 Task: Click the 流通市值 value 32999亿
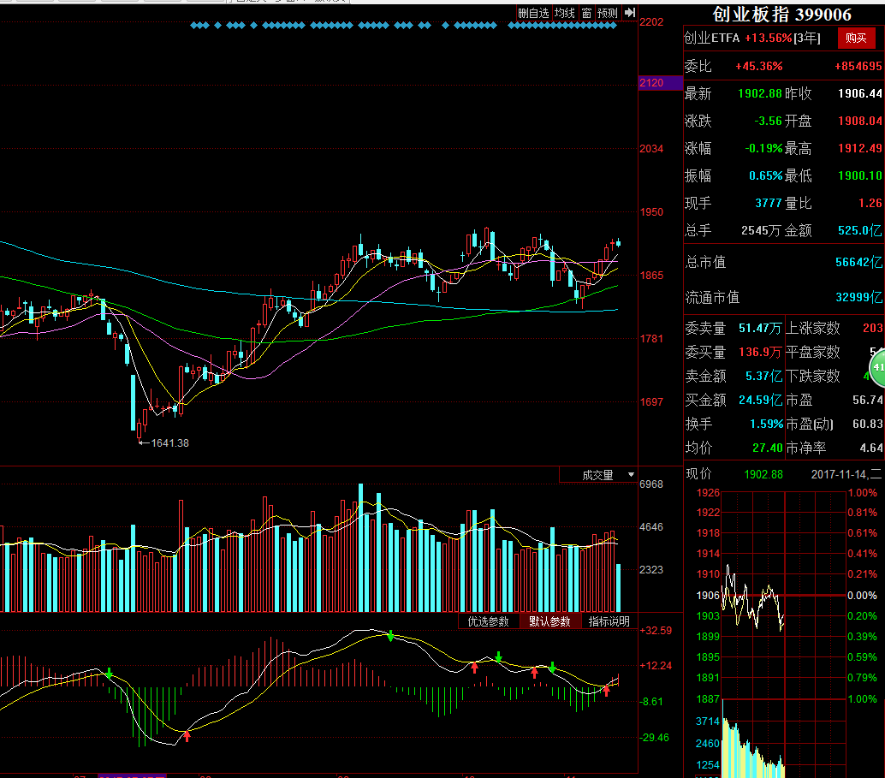click(858, 297)
